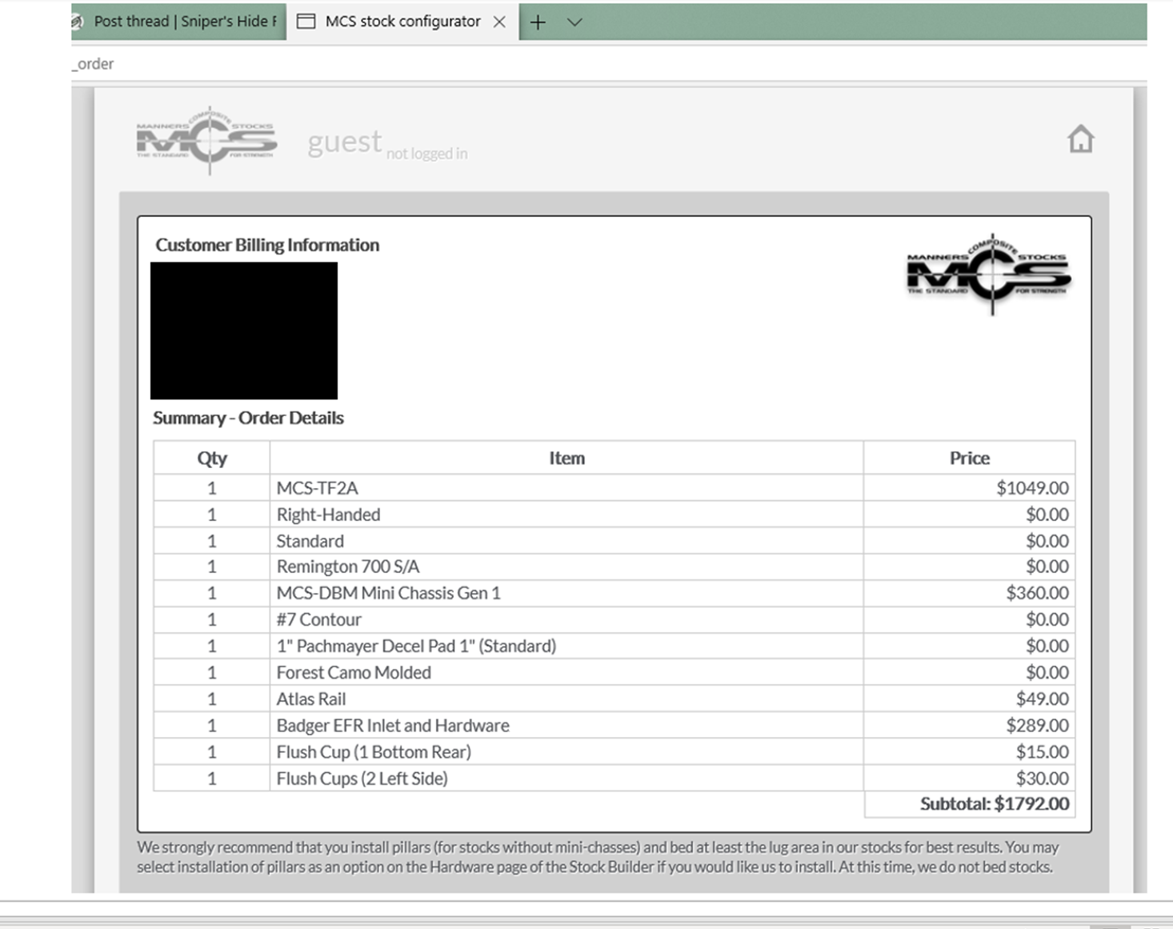
Task: Click the Item column header
Action: pos(566,458)
